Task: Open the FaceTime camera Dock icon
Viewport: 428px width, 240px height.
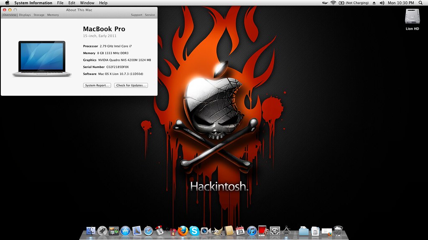Action: tap(205, 231)
